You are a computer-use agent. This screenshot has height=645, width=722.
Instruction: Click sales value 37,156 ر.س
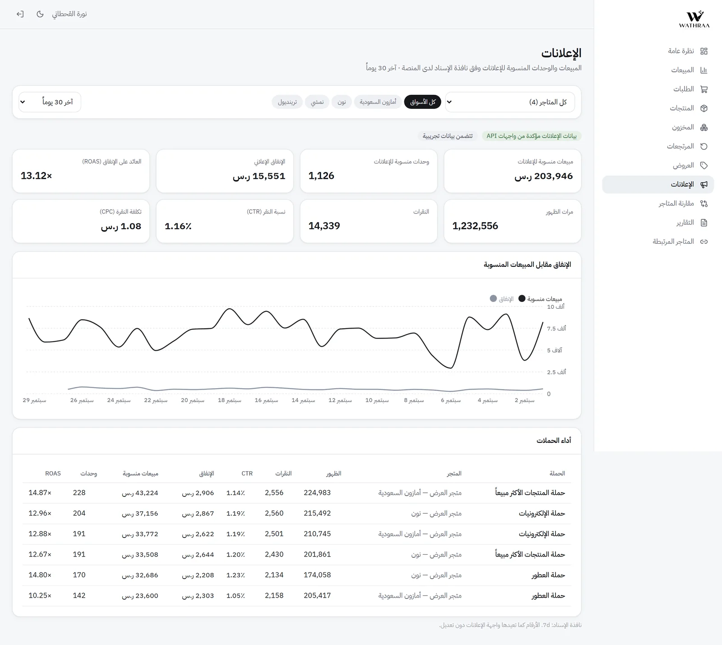[x=140, y=514]
